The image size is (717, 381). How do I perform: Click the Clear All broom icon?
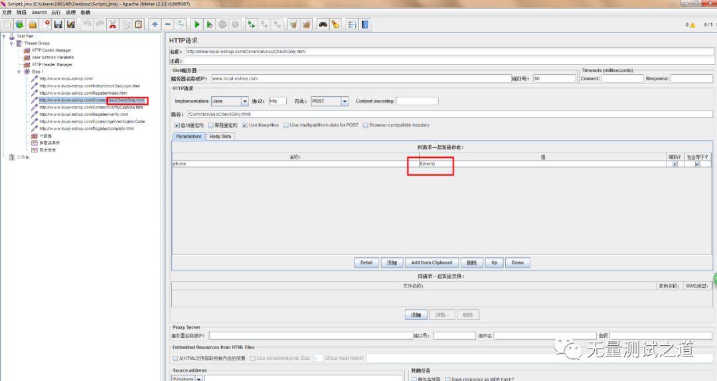click(306, 25)
